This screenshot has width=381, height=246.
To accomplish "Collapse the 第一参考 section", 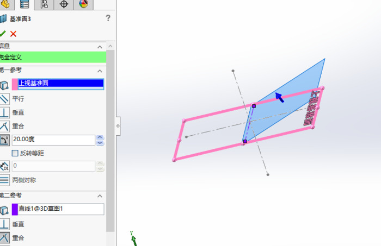I will pyautogui.click(x=100, y=71).
